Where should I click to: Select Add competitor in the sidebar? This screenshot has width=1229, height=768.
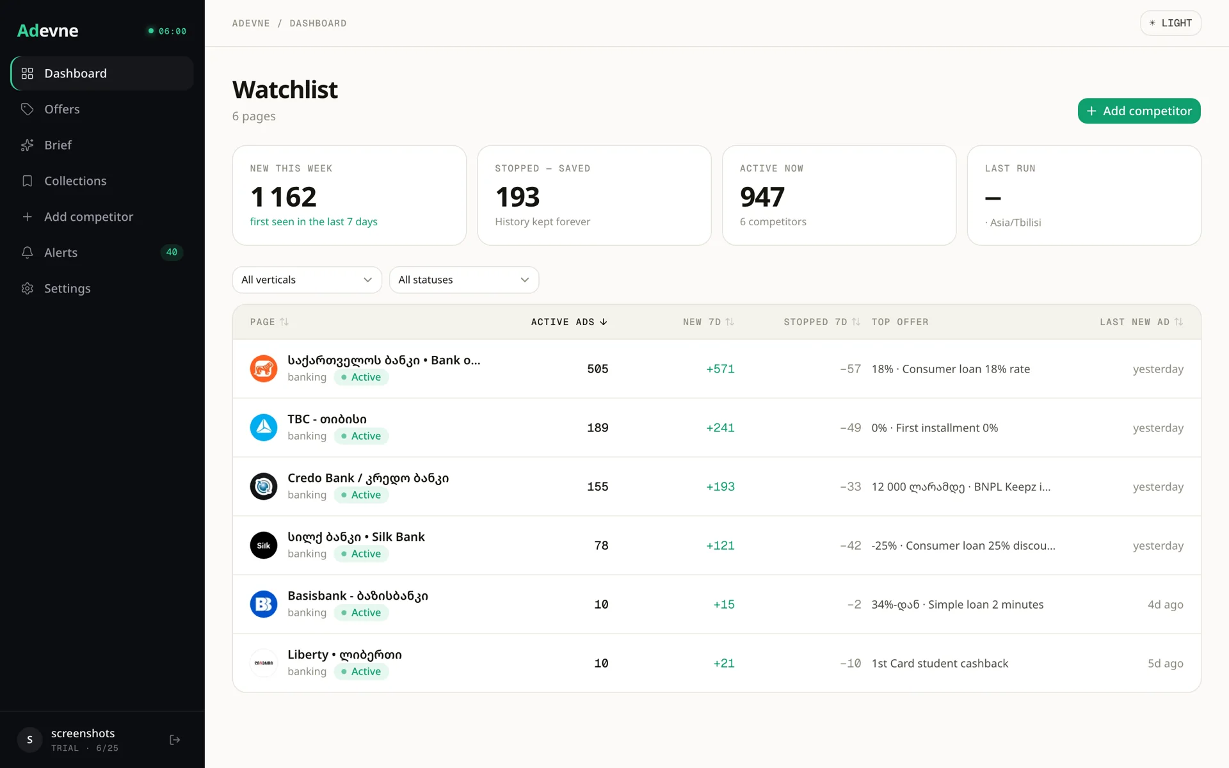tap(102, 217)
